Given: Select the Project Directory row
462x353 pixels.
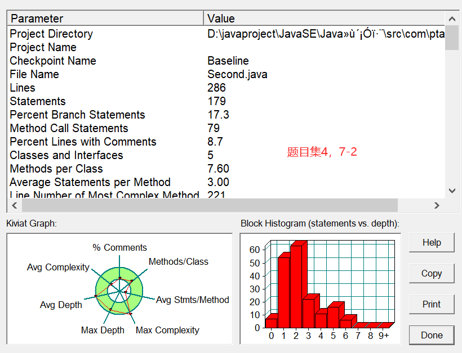Looking at the screenshot, I should [226, 34].
